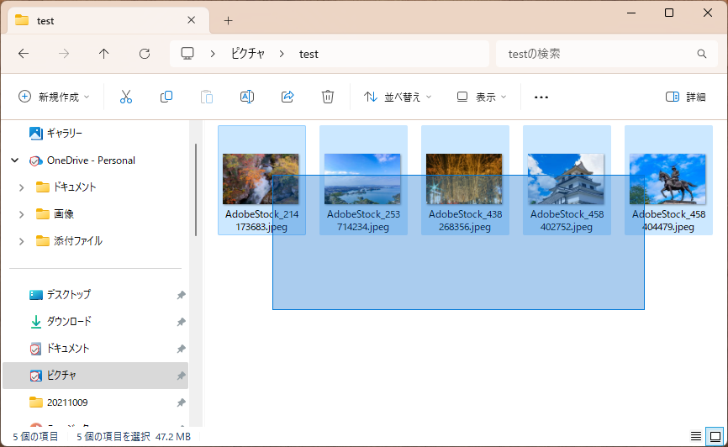728x447 pixels.
Task: Refresh the current folder view
Action: (x=145, y=54)
